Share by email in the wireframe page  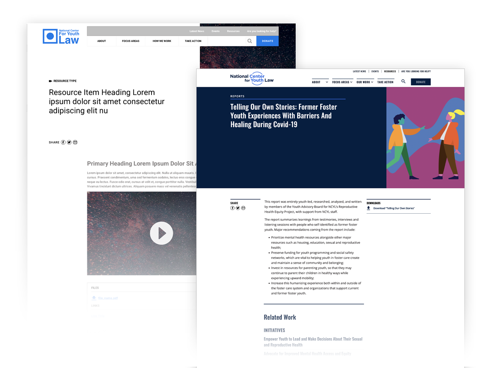coord(75,142)
